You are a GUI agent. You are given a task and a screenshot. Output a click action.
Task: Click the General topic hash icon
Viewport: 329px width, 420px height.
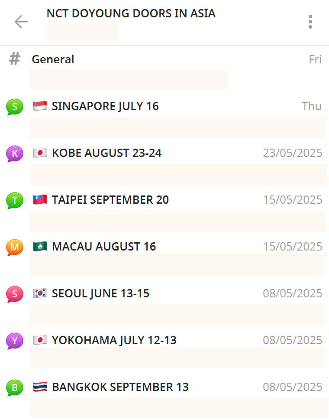coord(15,59)
